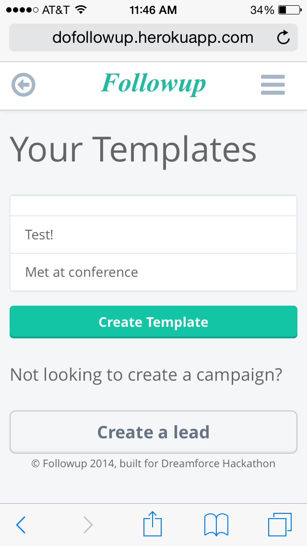This screenshot has height=546, width=307.
Task: Tap the Your Templates heading
Action: [133, 149]
